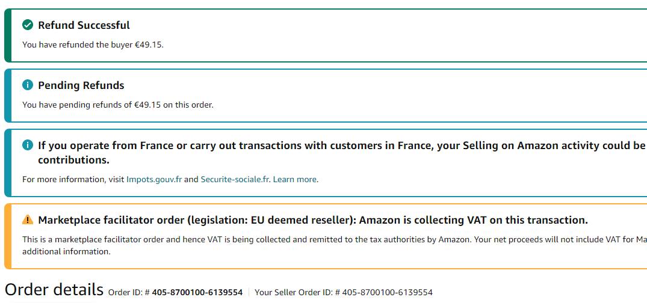Image resolution: width=647 pixels, height=303 pixels.
Task: Click the Marketplace facilitator order heading
Action: (313, 220)
